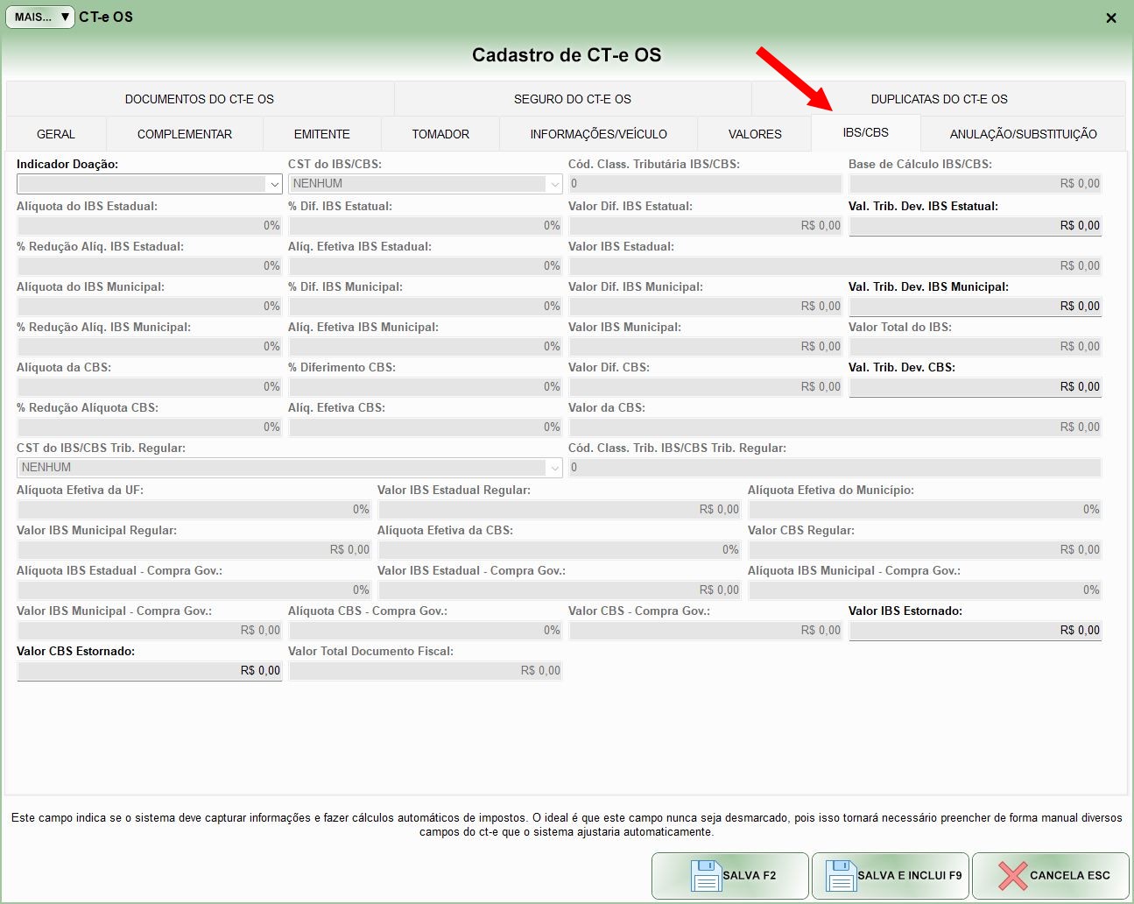Go to the ANULAÇÃO/SUBSTITUIÇÃO tab

(1023, 134)
